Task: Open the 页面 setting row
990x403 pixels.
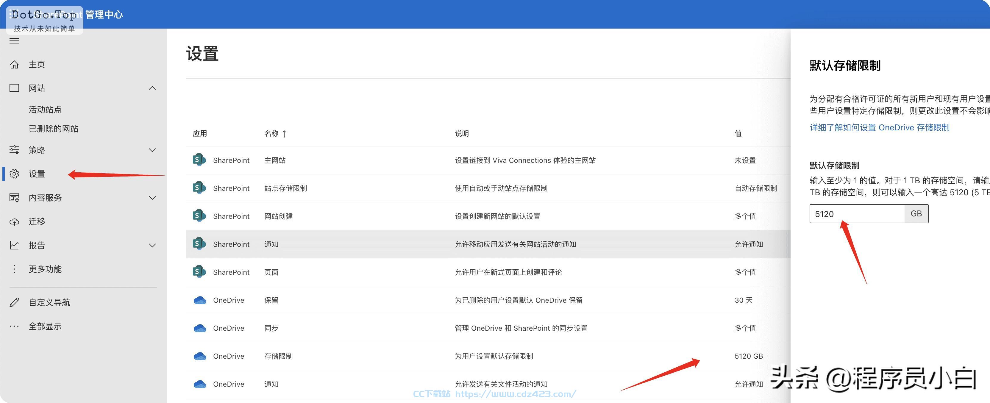Action: 488,272
